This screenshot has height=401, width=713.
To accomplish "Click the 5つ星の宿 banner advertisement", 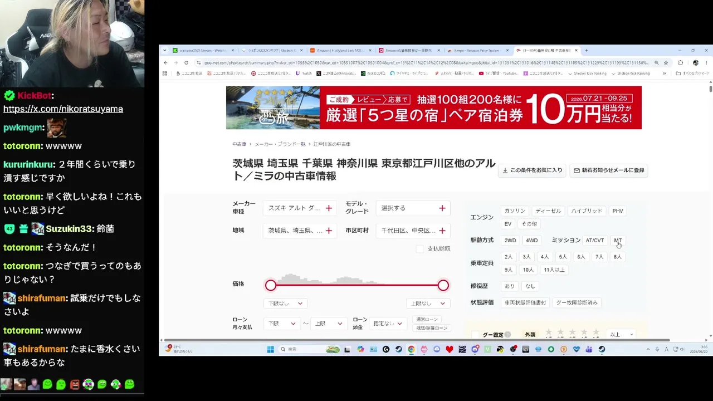I will (x=434, y=107).
